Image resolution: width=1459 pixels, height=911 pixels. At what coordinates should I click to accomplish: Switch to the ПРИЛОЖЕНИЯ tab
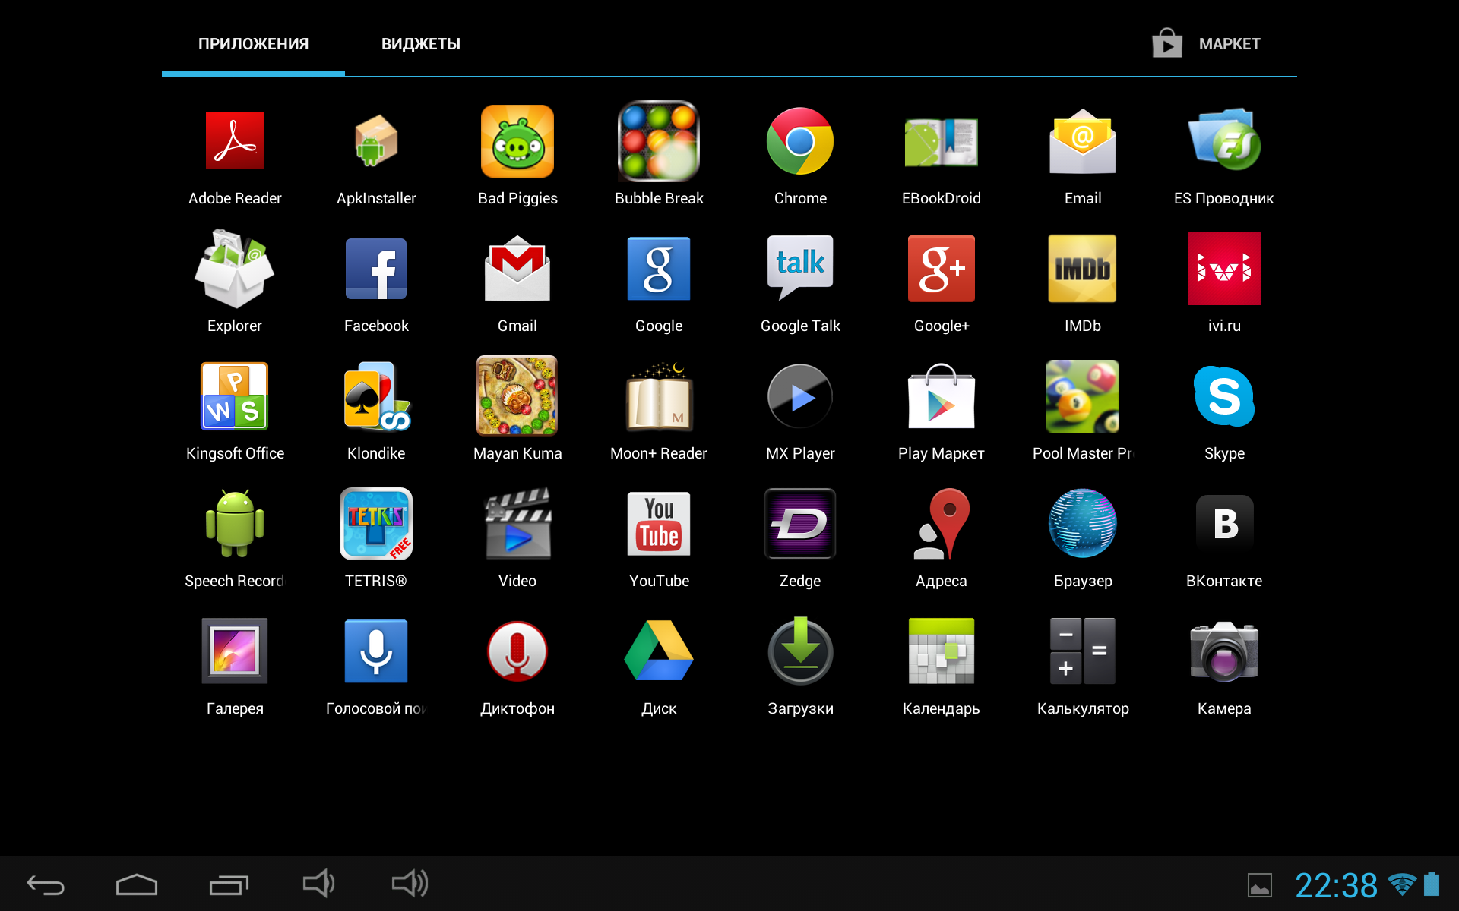point(253,44)
